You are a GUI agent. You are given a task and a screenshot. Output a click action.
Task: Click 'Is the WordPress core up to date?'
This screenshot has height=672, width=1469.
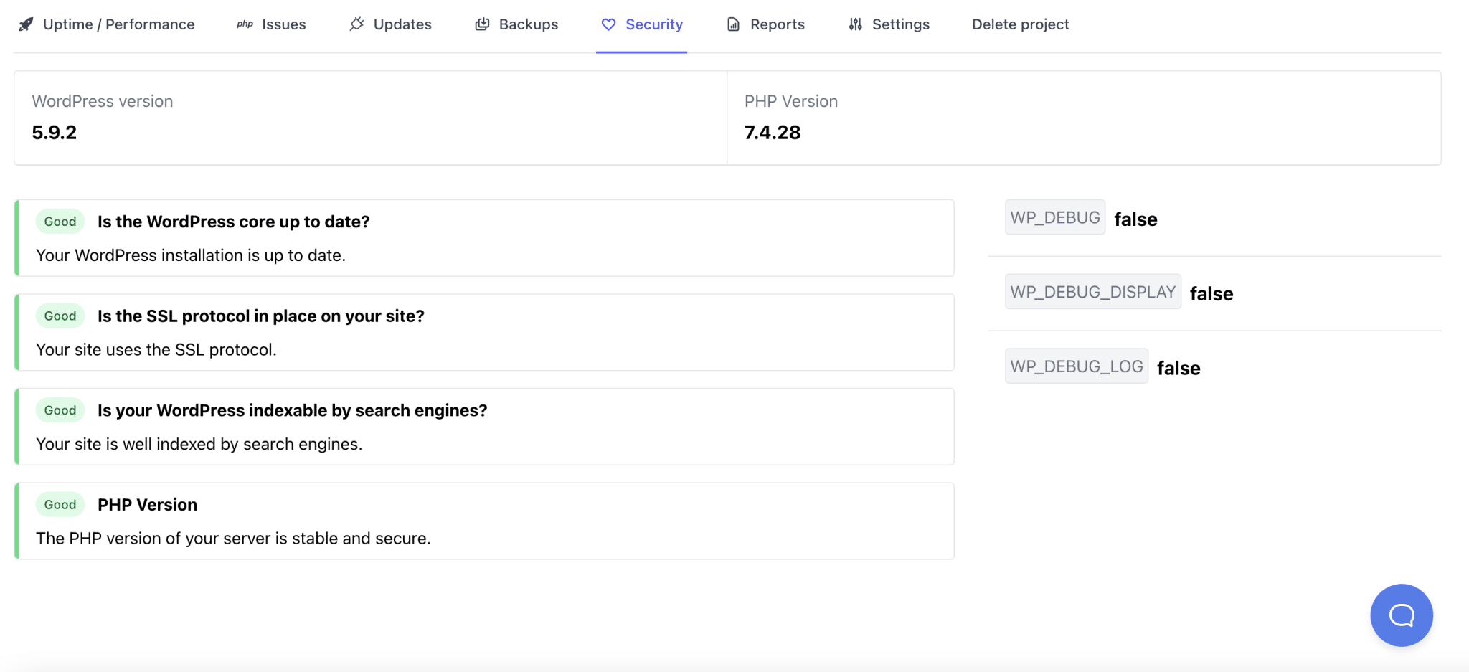tap(234, 222)
